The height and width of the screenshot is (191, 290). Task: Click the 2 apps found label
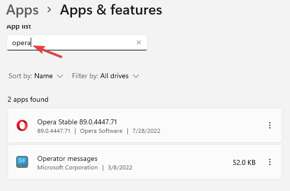(x=28, y=99)
